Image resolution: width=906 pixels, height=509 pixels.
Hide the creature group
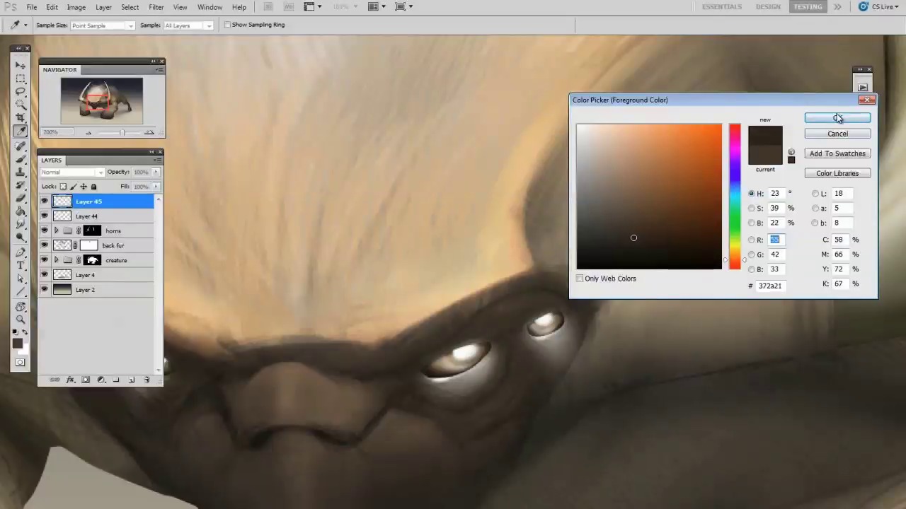pyautogui.click(x=45, y=260)
